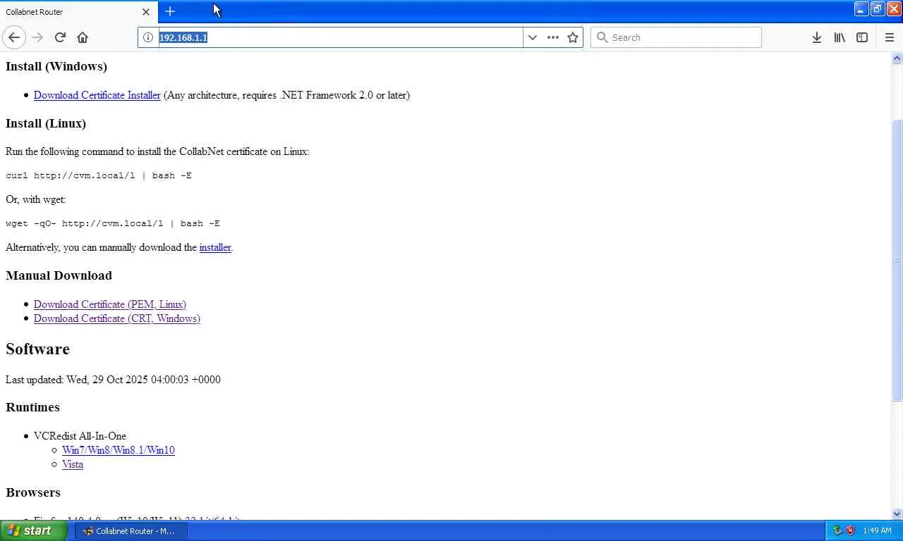Click the vertical scrollbar thumb
This screenshot has height=541, width=903.
tap(897, 261)
